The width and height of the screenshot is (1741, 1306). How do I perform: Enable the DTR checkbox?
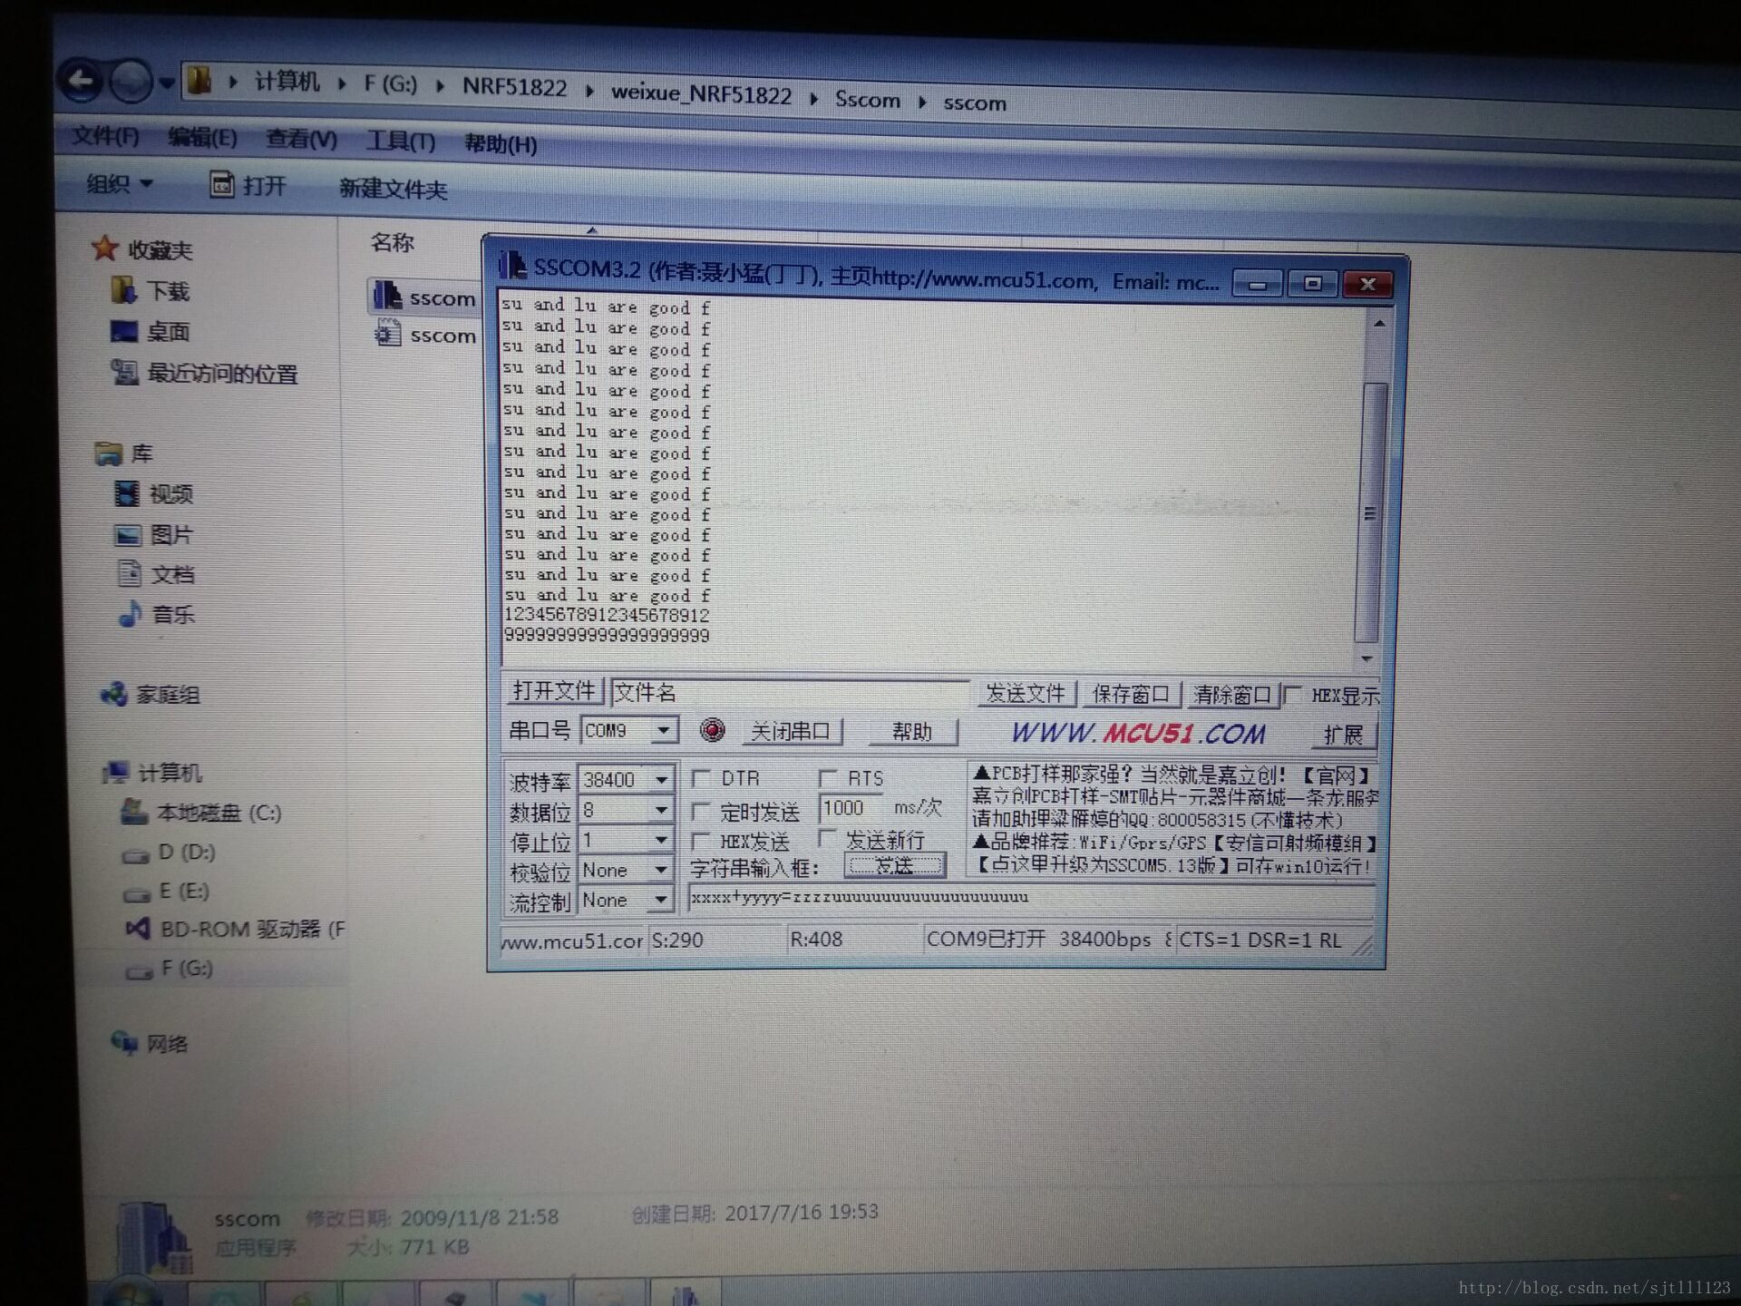point(700,778)
